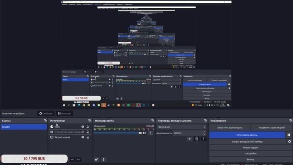The width and height of the screenshot is (293, 165).
Task: Open the Вид menu in the menu bar
Action: 79,4
